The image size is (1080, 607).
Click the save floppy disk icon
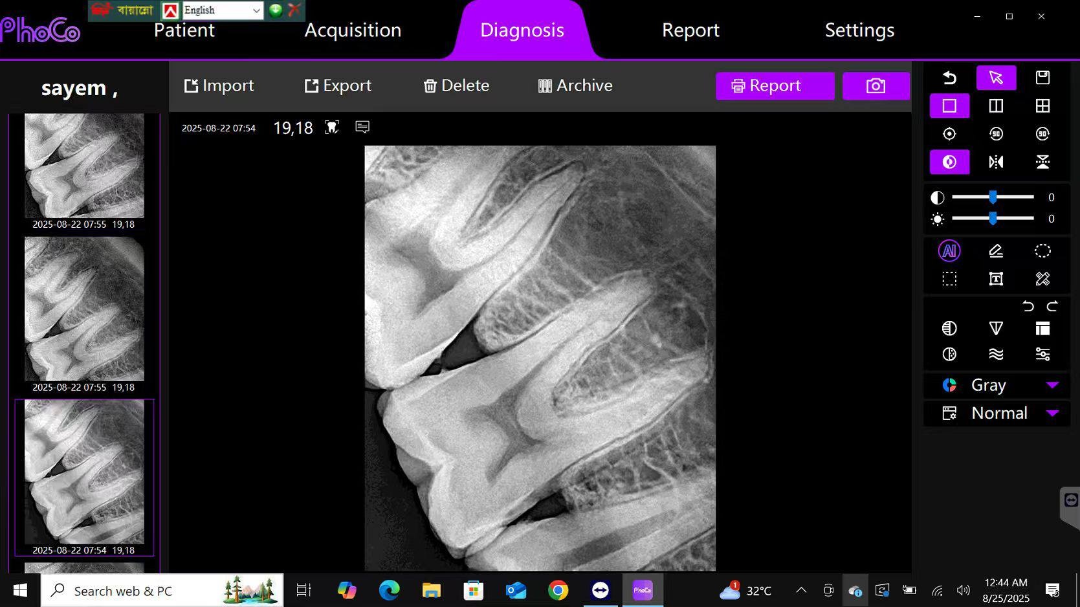pos(1042,78)
